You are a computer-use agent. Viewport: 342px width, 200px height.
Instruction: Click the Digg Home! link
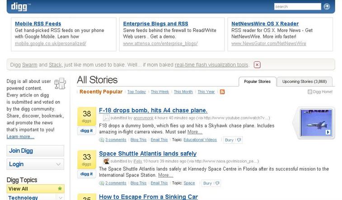pyautogui.click(x=323, y=92)
